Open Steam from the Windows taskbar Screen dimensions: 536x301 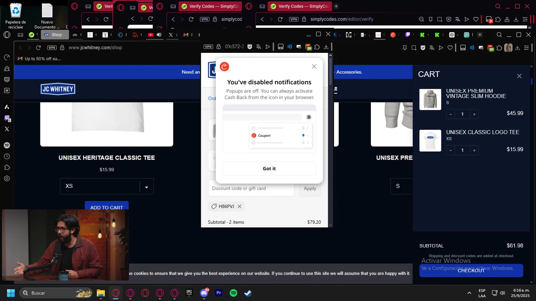[248, 293]
